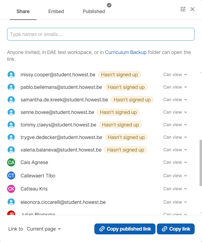Open Catteau Kris permission dropdown
202x242 pixels.
pyautogui.click(x=175, y=189)
